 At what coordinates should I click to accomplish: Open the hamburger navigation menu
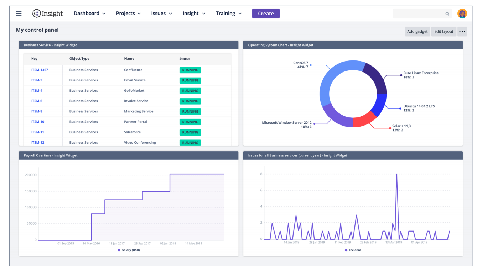click(x=19, y=14)
